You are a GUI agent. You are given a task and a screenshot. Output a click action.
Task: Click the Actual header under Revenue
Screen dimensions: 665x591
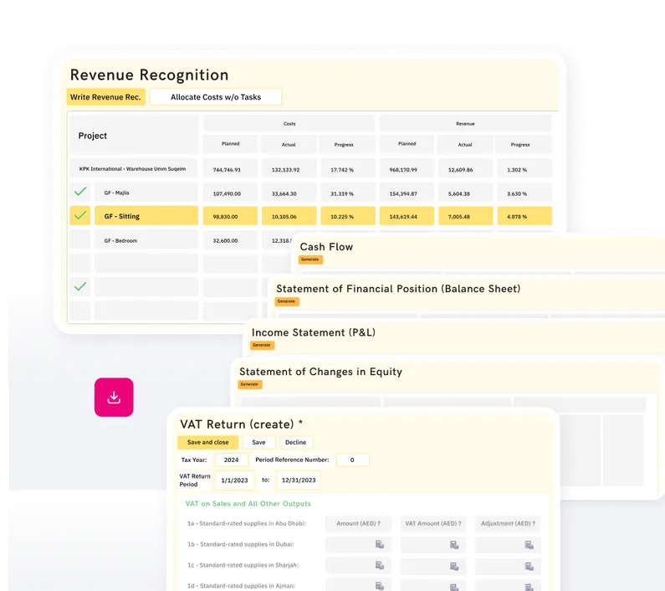(x=465, y=144)
